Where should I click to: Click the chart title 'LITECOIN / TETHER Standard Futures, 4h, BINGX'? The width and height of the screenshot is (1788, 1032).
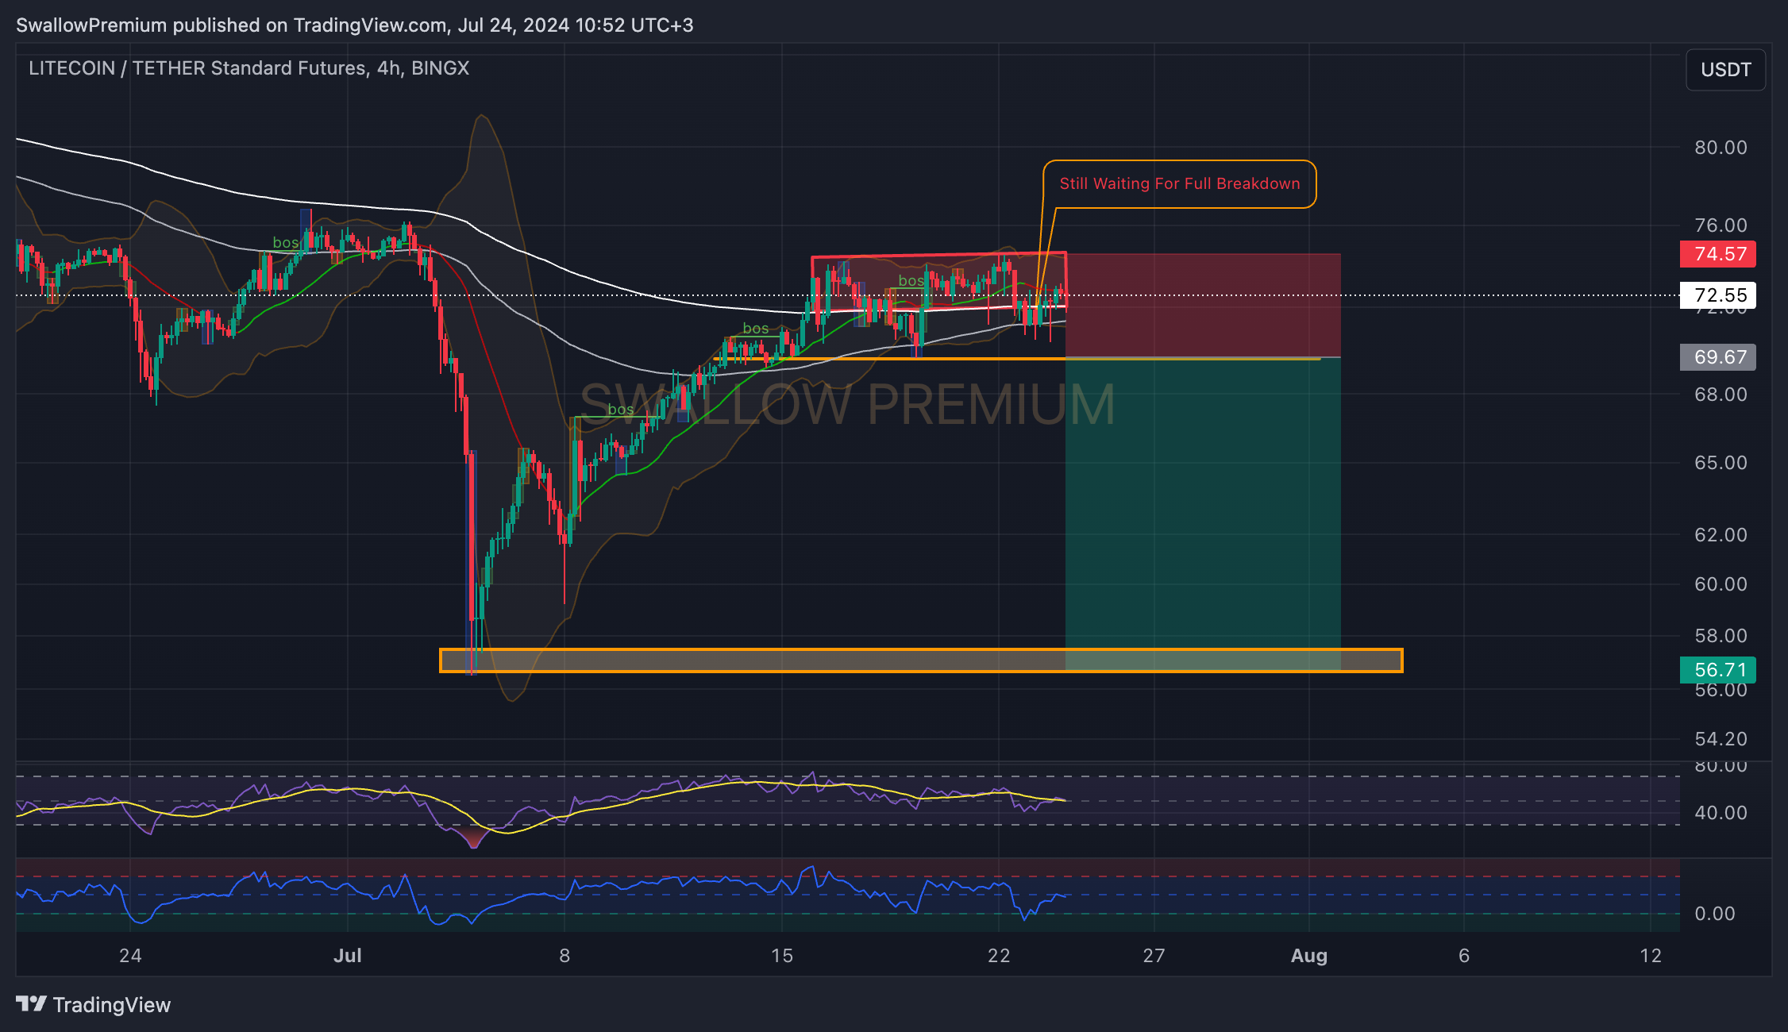pos(249,68)
